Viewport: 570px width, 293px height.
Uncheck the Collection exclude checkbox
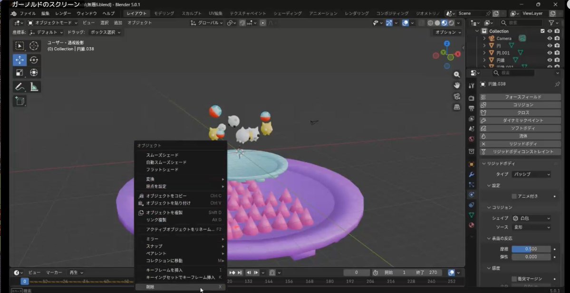point(543,31)
